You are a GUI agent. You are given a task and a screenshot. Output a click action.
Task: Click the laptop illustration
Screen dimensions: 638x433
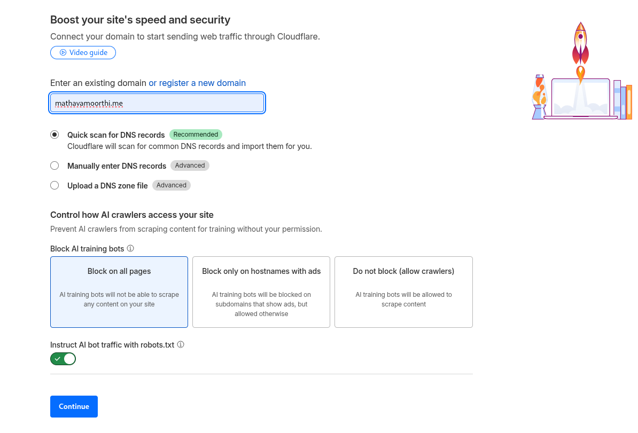click(580, 99)
